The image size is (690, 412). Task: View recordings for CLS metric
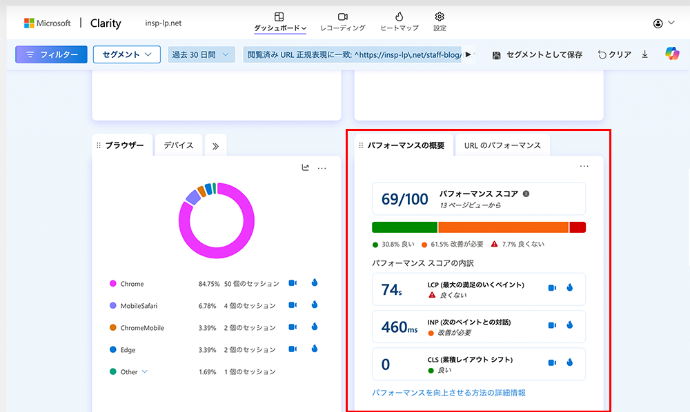coord(552,363)
